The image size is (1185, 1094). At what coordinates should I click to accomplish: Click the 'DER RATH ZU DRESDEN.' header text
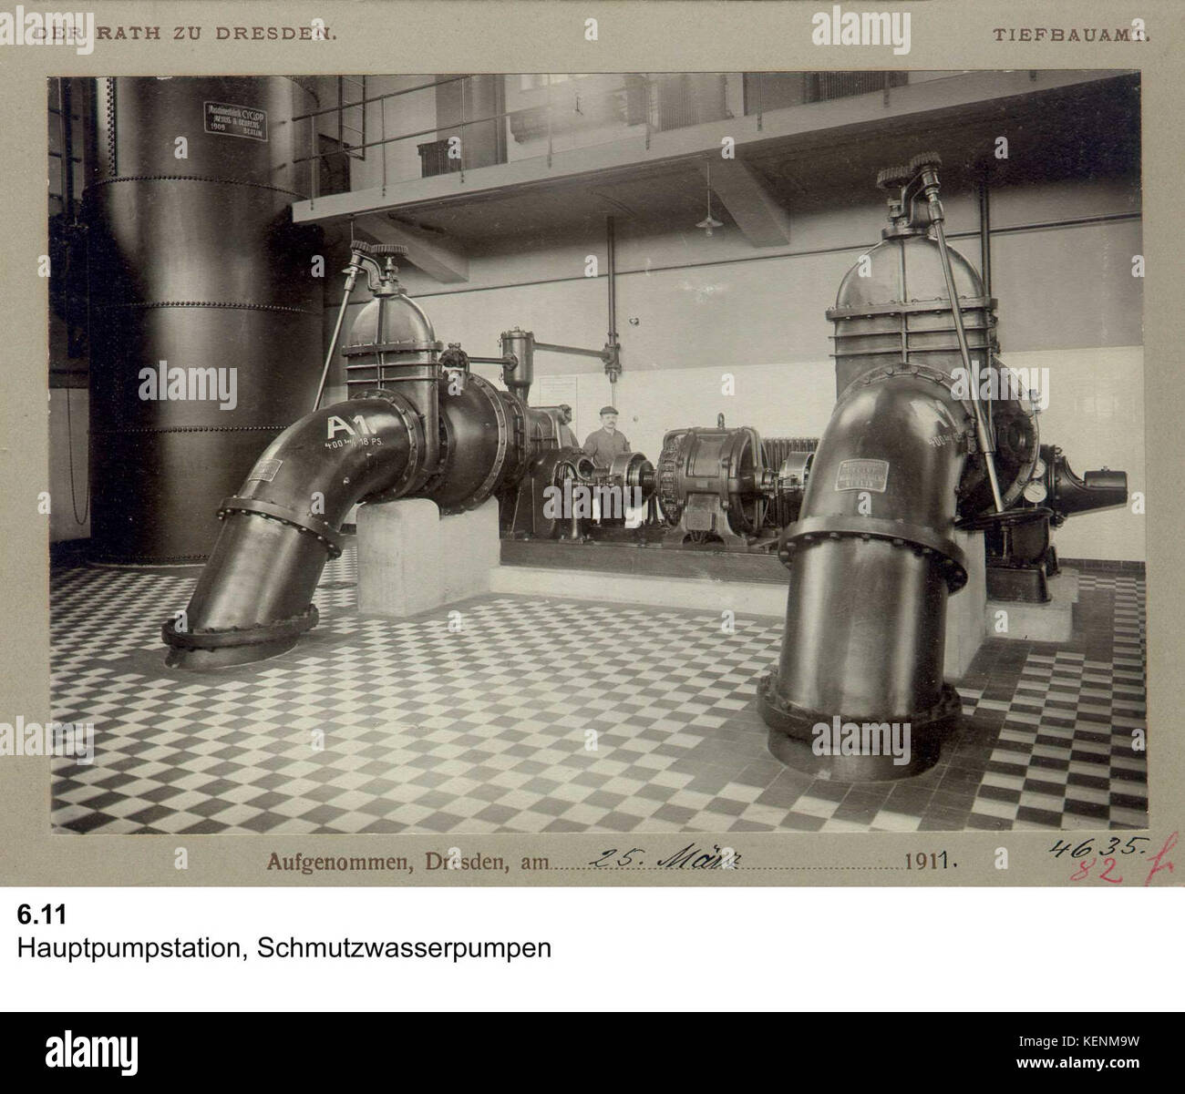[x=187, y=34]
